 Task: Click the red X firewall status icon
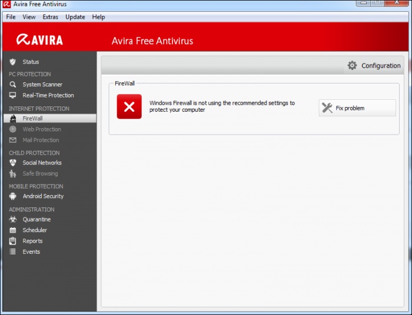[129, 106]
